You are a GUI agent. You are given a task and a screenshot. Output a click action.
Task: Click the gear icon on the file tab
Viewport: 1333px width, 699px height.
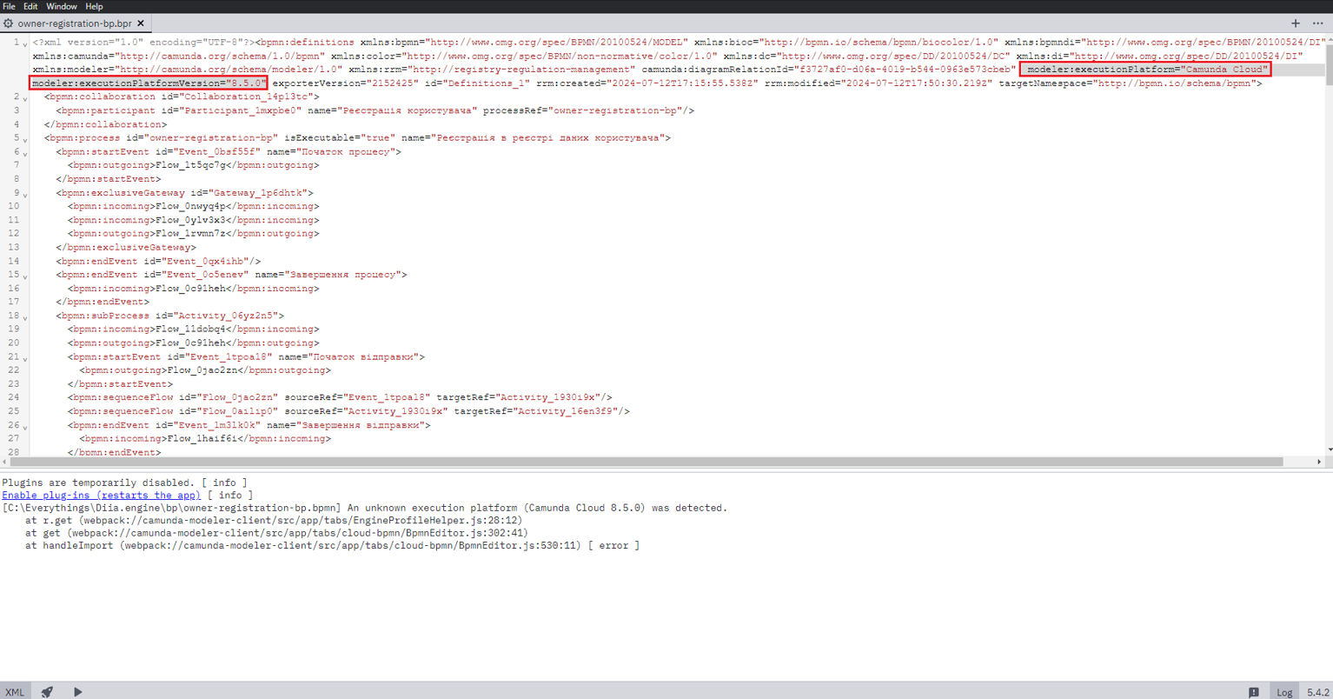click(x=9, y=23)
